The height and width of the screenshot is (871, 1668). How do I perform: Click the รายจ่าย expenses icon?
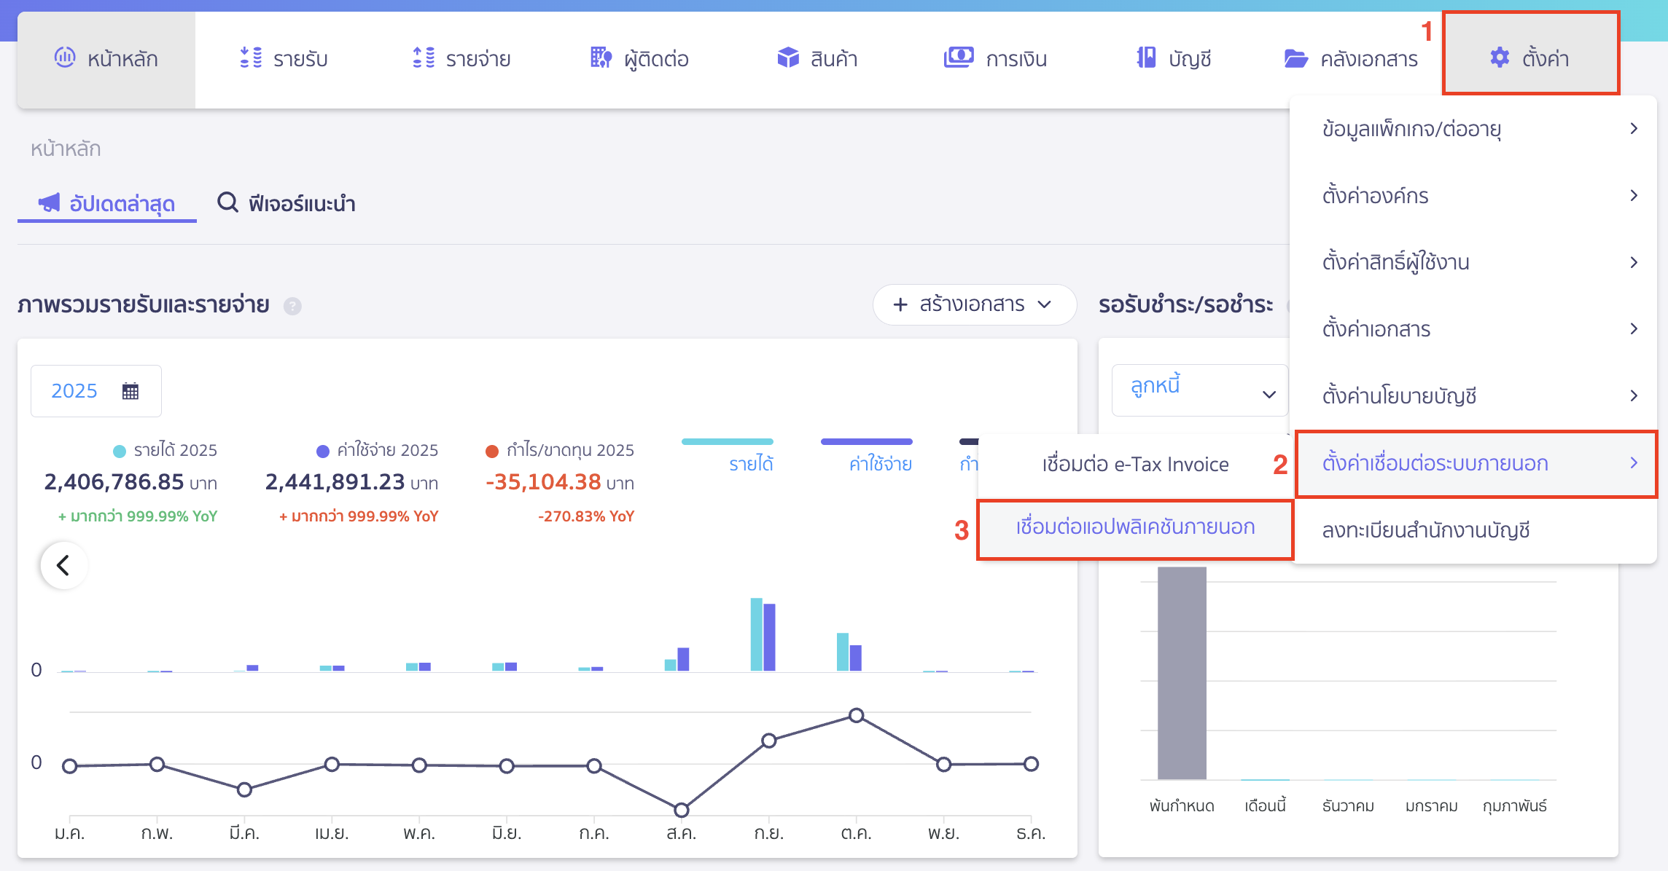pyautogui.click(x=424, y=58)
